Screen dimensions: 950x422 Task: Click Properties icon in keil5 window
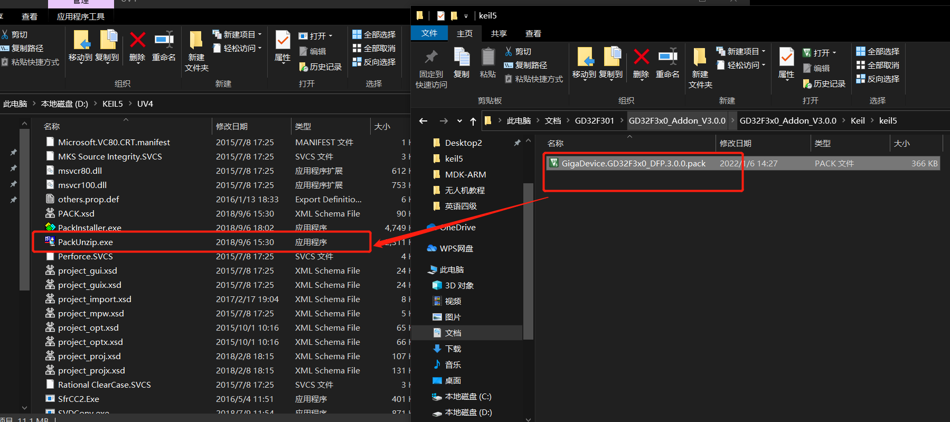click(786, 57)
